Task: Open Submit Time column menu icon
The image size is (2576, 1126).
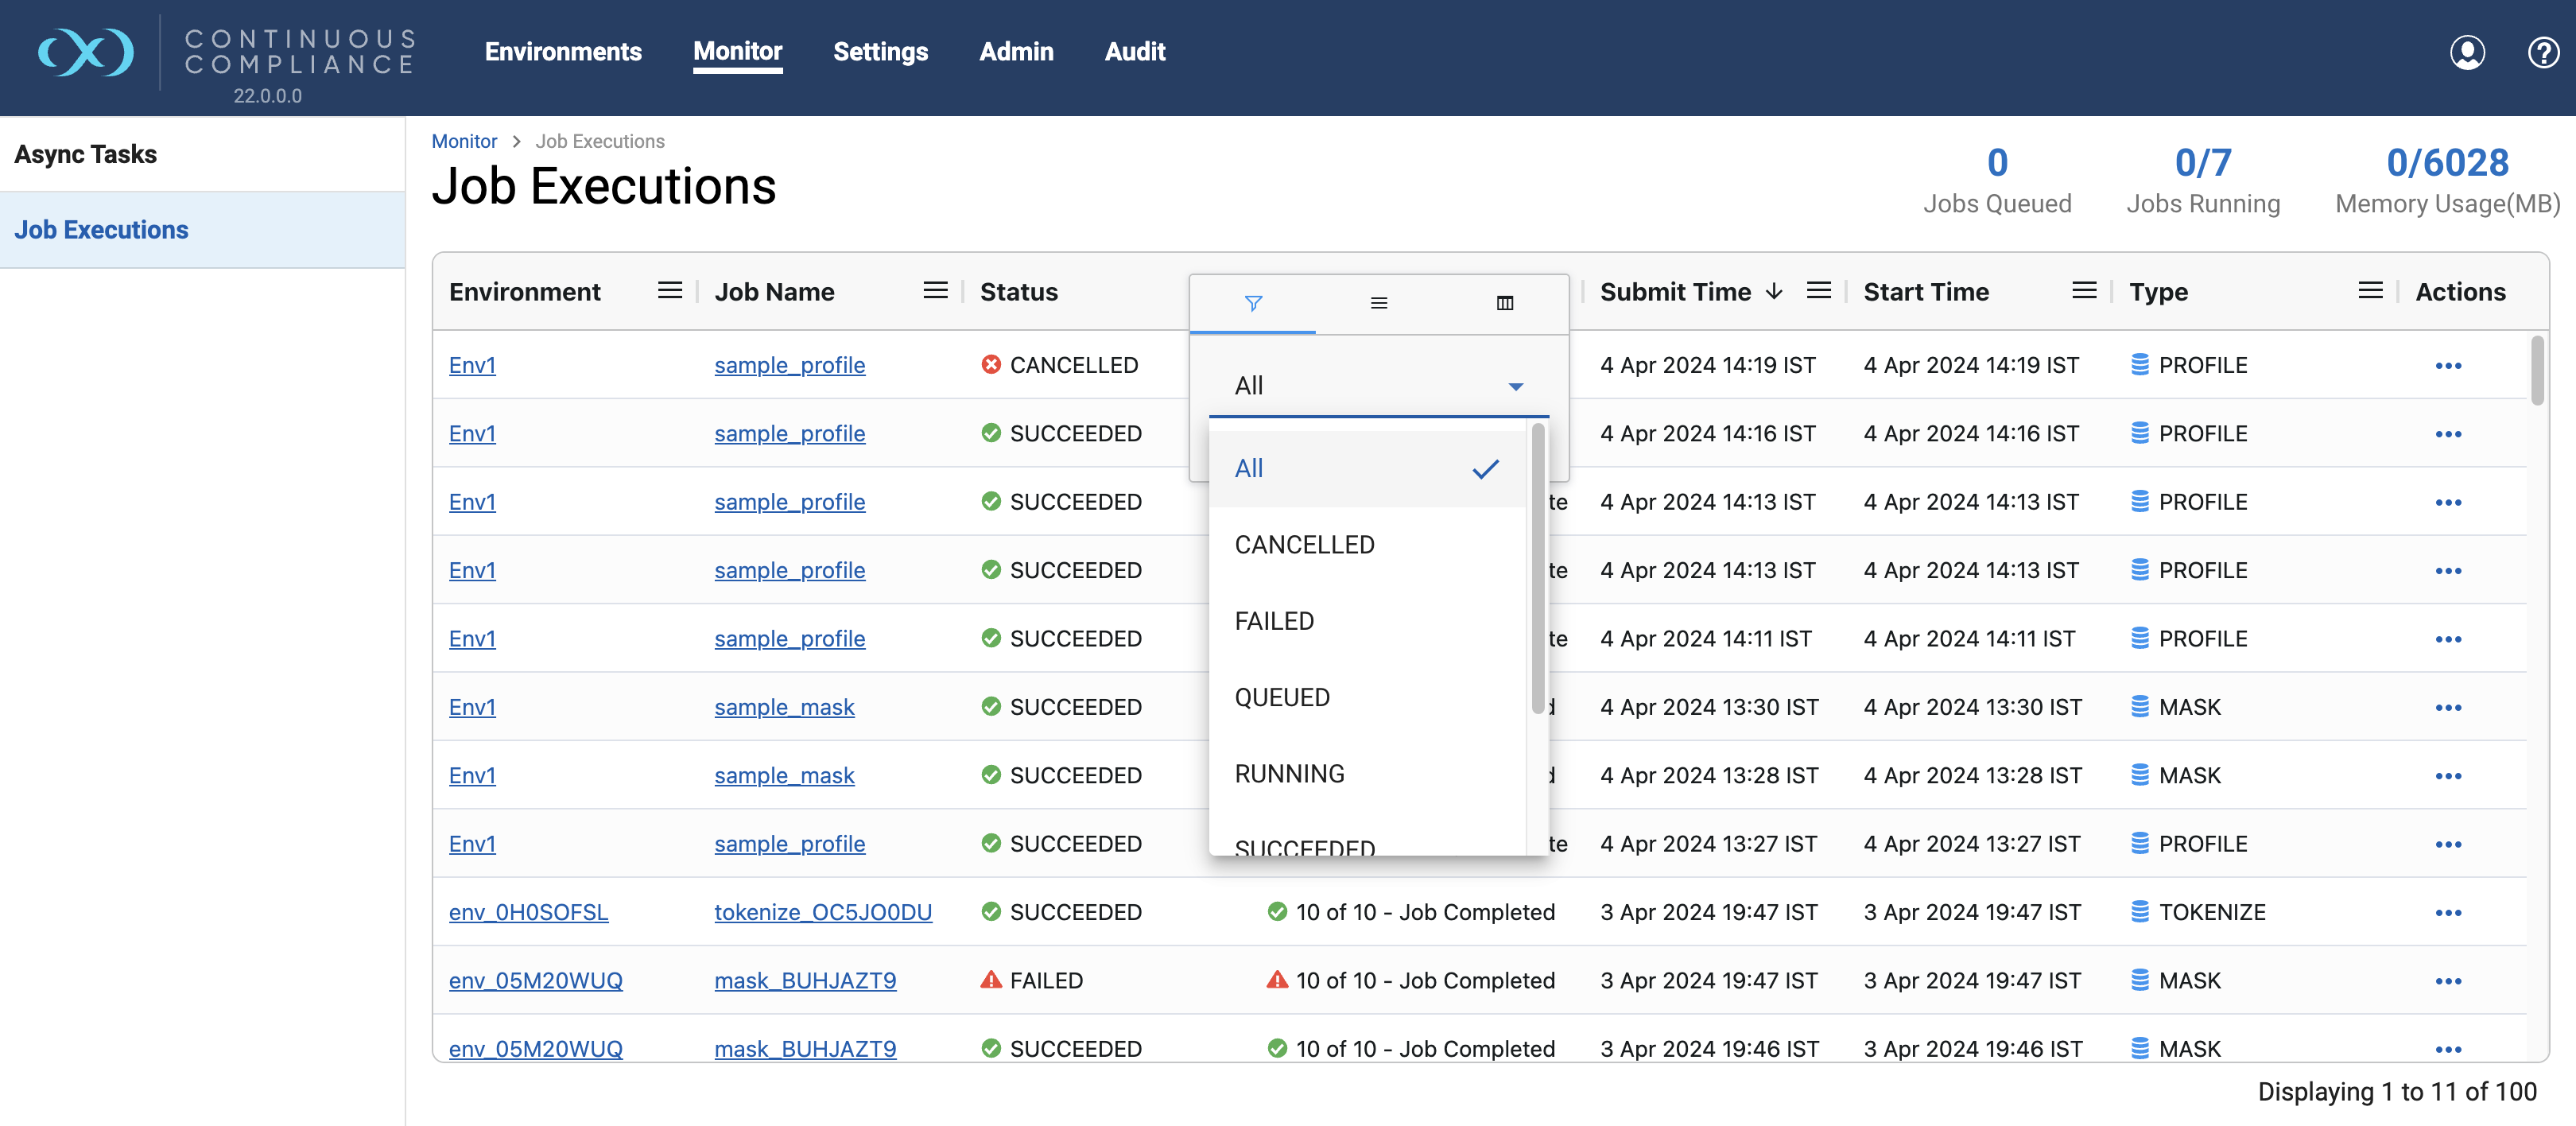Action: [x=1819, y=291]
